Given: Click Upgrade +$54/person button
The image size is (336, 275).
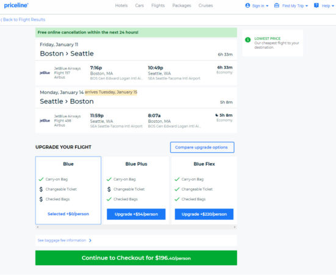Looking at the screenshot, I should point(136,214).
